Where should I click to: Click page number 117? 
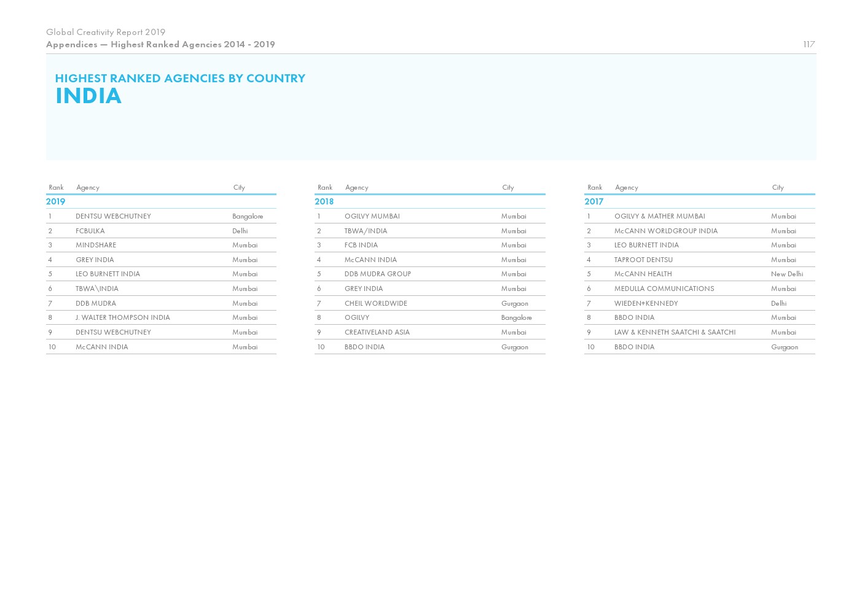[809, 44]
